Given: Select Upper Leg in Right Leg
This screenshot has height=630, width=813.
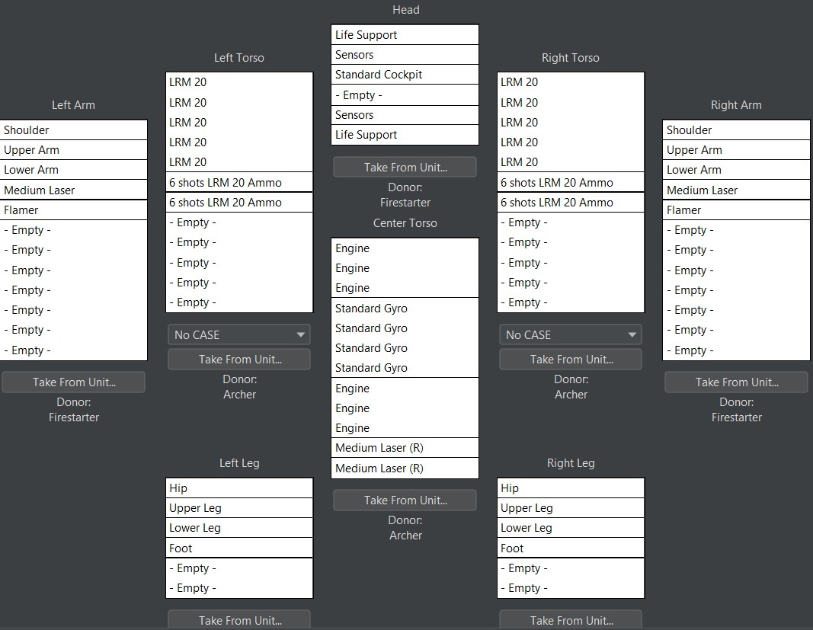Looking at the screenshot, I should tap(571, 508).
